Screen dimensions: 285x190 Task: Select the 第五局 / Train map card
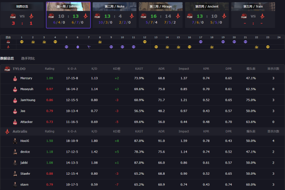click(x=253, y=15)
